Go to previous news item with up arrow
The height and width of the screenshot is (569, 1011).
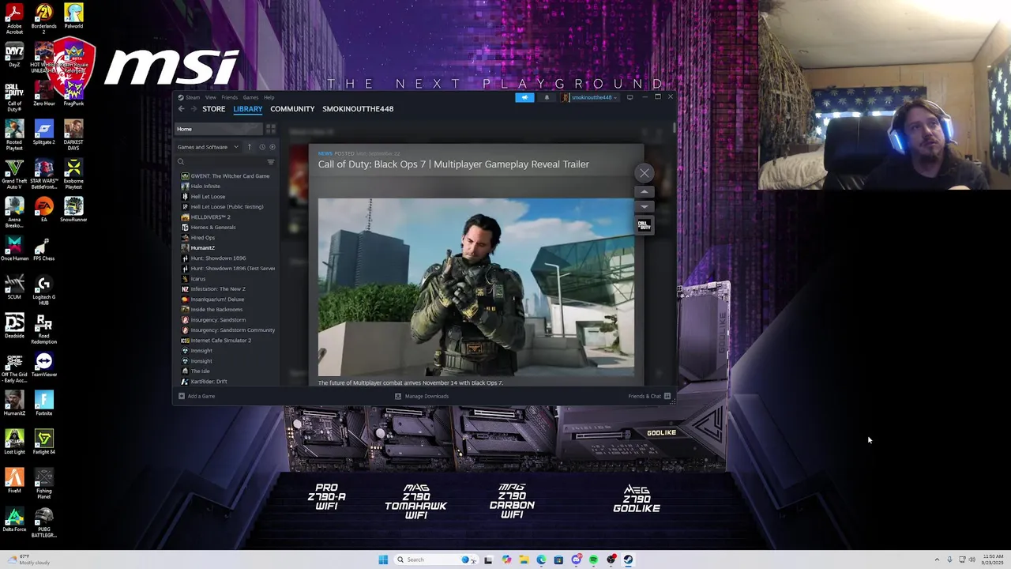pyautogui.click(x=645, y=192)
